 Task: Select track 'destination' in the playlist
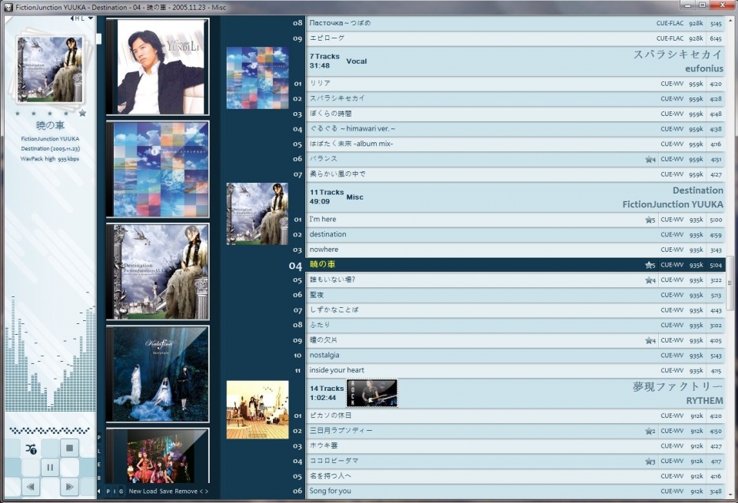click(515, 234)
